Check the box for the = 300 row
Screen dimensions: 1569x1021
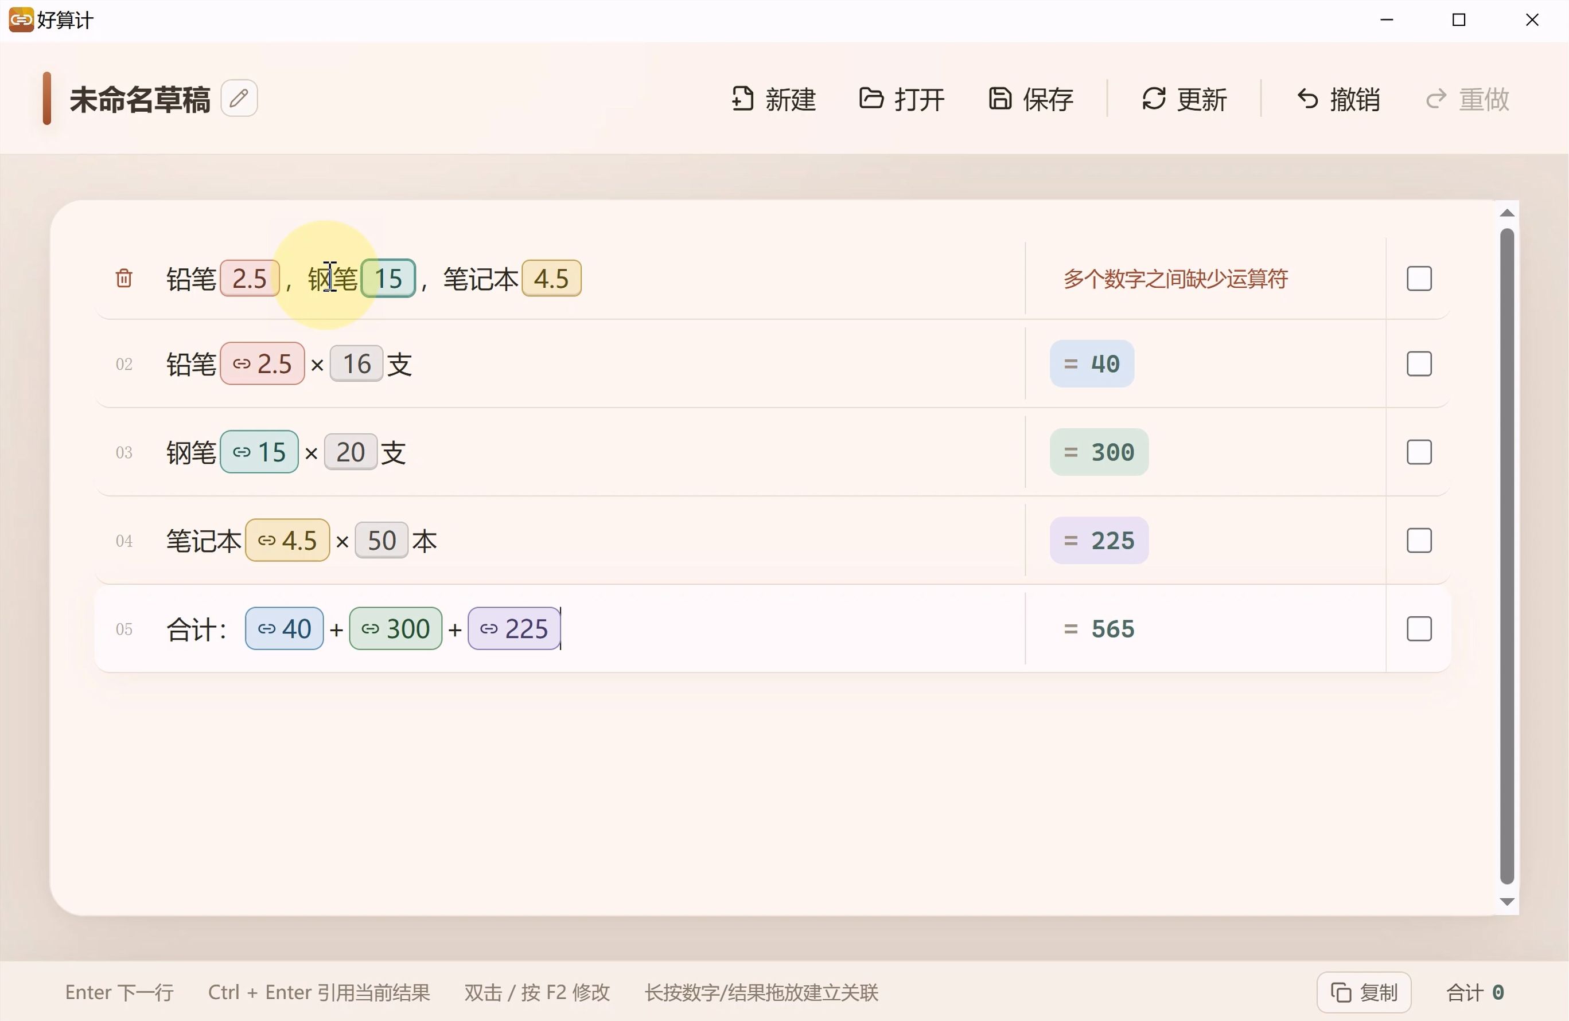point(1419,452)
